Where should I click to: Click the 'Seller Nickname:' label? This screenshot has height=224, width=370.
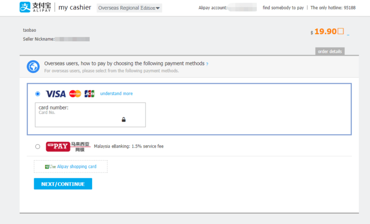pos(39,39)
